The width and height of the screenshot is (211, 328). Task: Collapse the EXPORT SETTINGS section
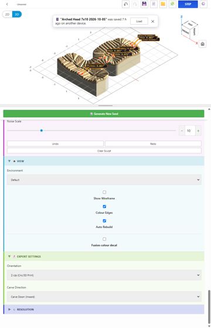coord(104,257)
